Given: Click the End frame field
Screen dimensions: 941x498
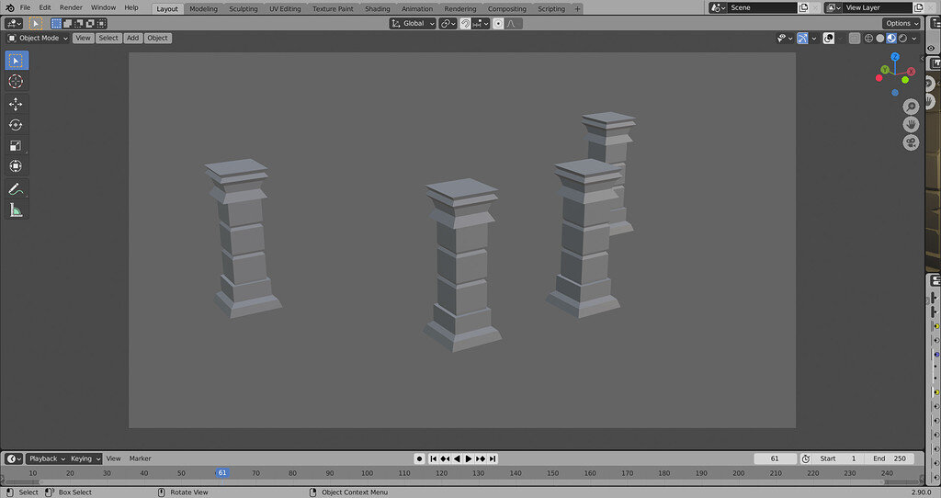Looking at the screenshot, I should pos(889,458).
